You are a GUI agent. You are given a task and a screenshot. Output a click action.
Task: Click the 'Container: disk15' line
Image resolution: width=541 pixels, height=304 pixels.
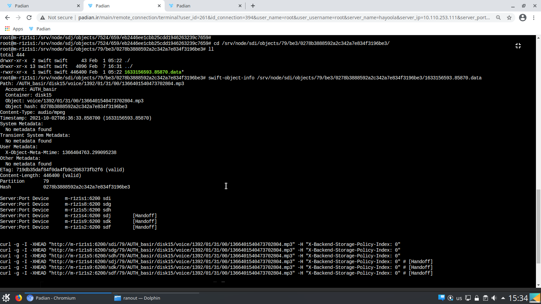coord(28,95)
